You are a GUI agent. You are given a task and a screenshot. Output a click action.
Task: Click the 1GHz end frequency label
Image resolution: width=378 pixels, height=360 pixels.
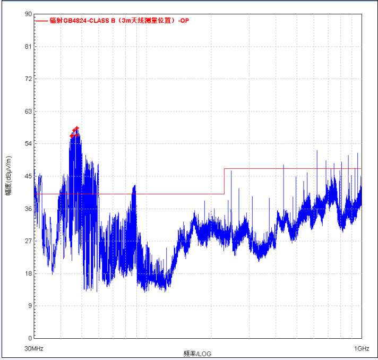[x=362, y=348]
